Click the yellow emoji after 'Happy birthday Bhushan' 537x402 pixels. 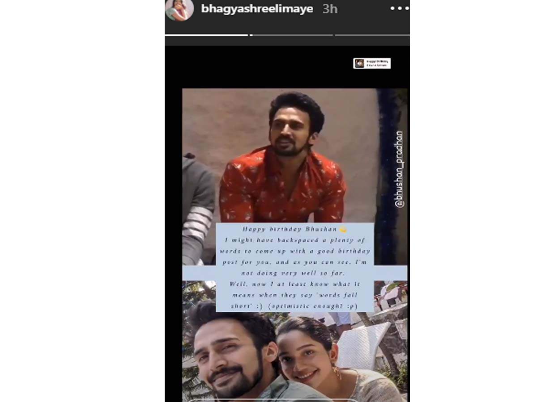pos(343,230)
